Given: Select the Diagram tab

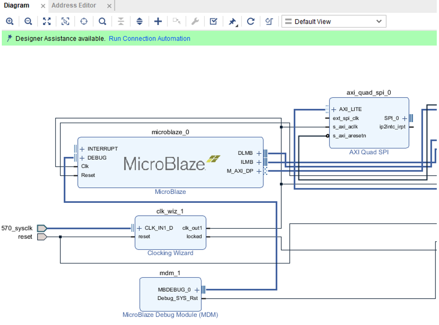Looking at the screenshot, I should 17,5.
